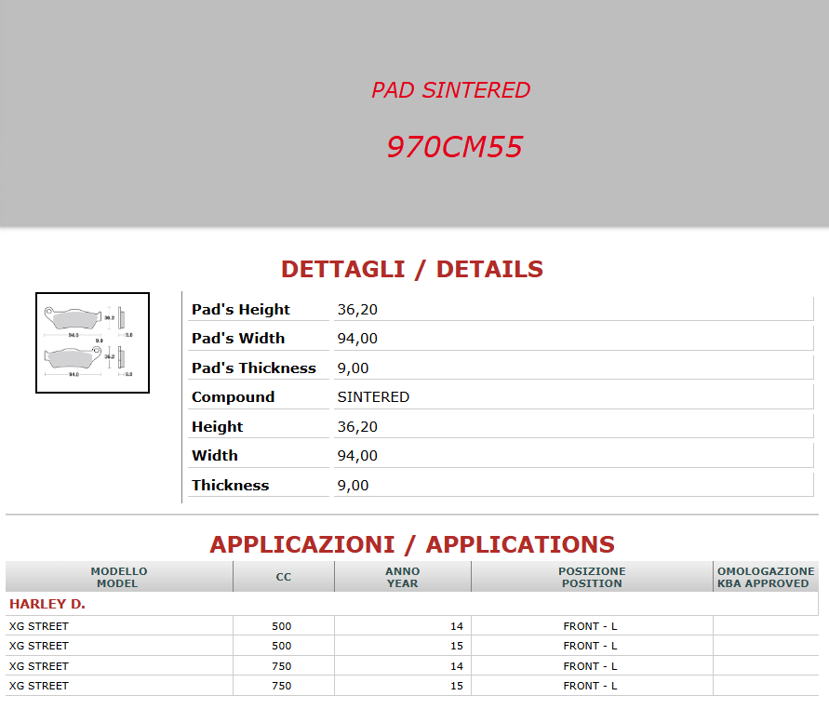Click the Compound label
The height and width of the screenshot is (709, 829).
coord(233,397)
